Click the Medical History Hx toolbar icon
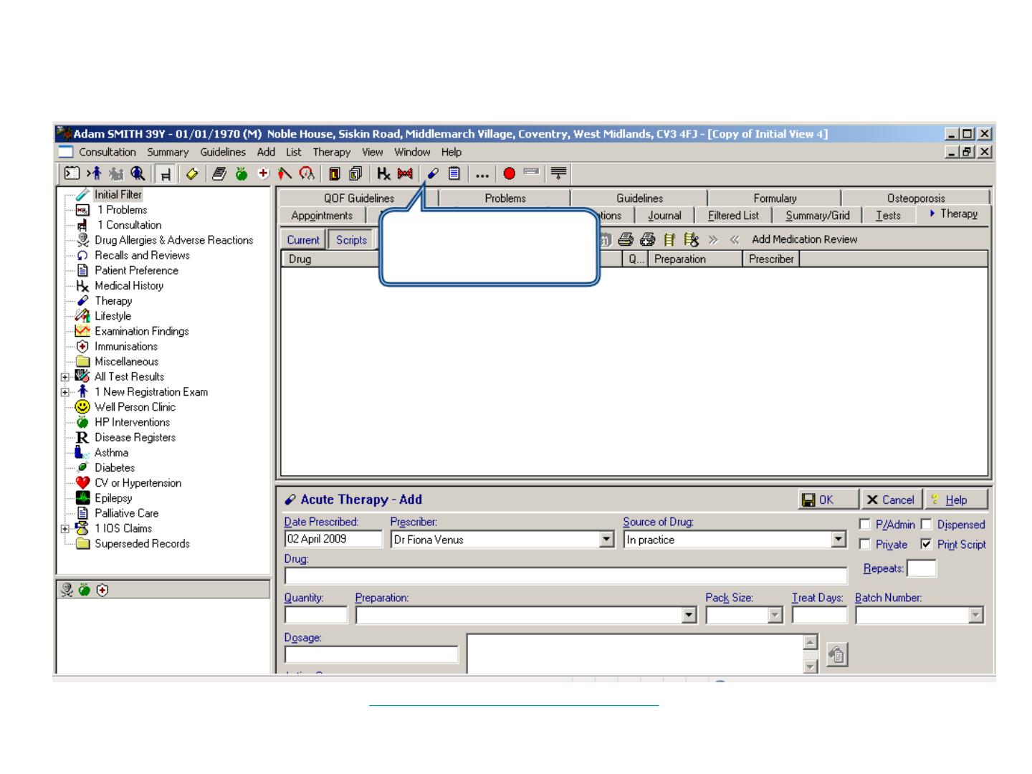 pos(384,173)
